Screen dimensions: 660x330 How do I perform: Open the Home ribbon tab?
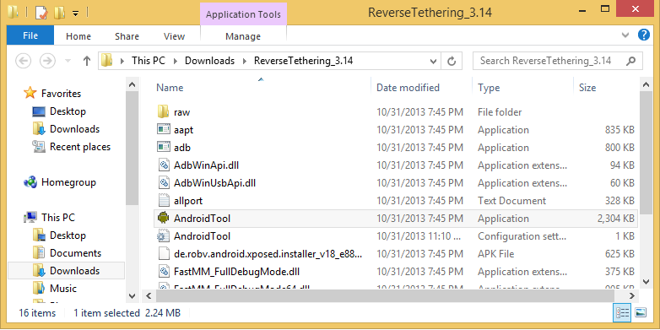(78, 36)
